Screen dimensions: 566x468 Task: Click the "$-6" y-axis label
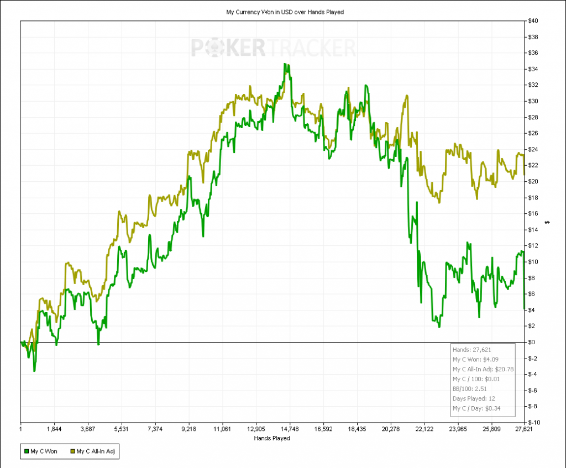click(x=532, y=391)
